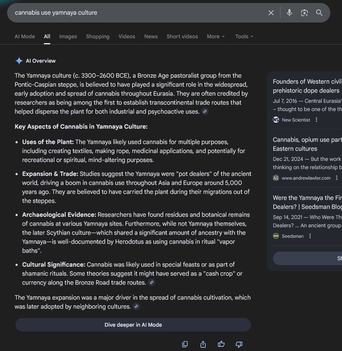Open source link icon after 'Bronze Road trade routes.'
The image size is (342, 351).
tap(152, 282)
